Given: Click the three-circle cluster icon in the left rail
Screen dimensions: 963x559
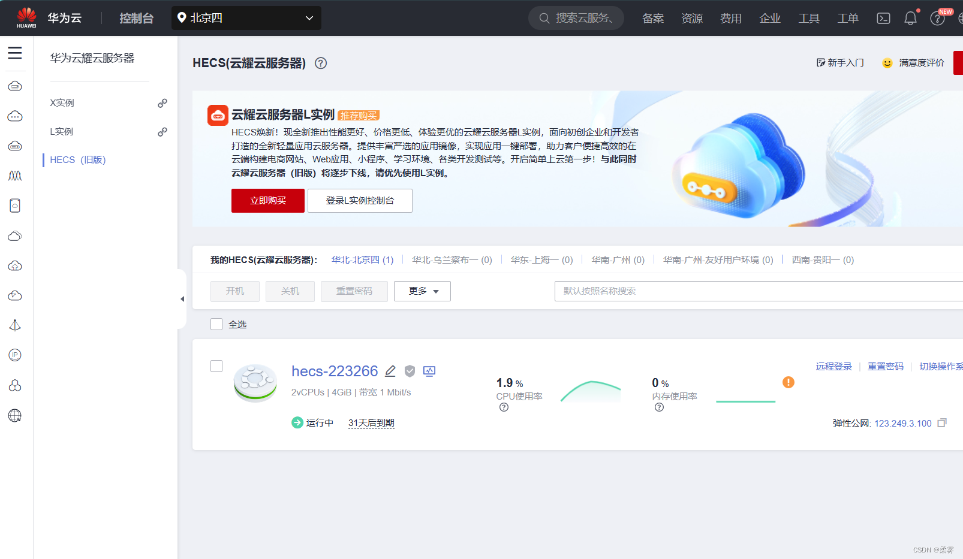Looking at the screenshot, I should [x=15, y=385].
